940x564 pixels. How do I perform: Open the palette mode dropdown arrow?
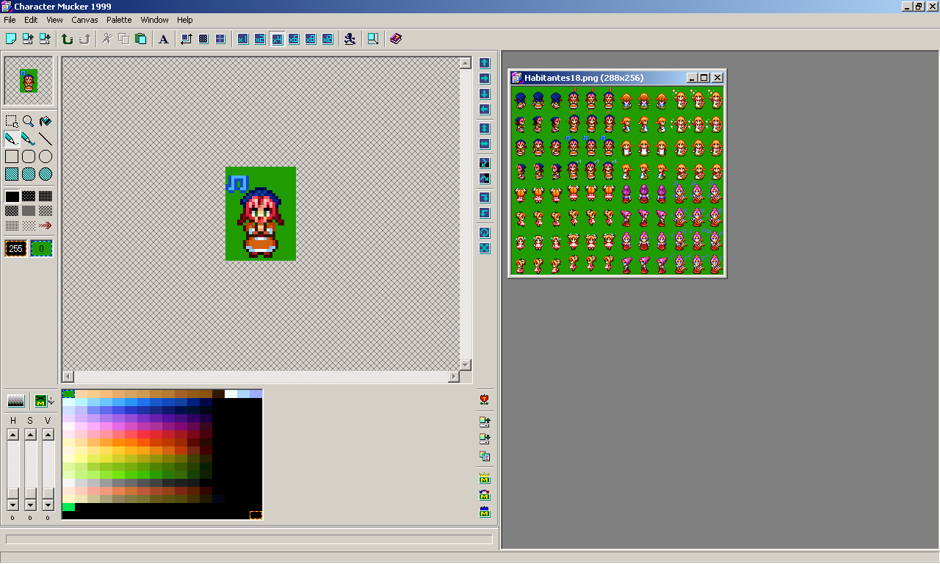pyautogui.click(x=51, y=400)
